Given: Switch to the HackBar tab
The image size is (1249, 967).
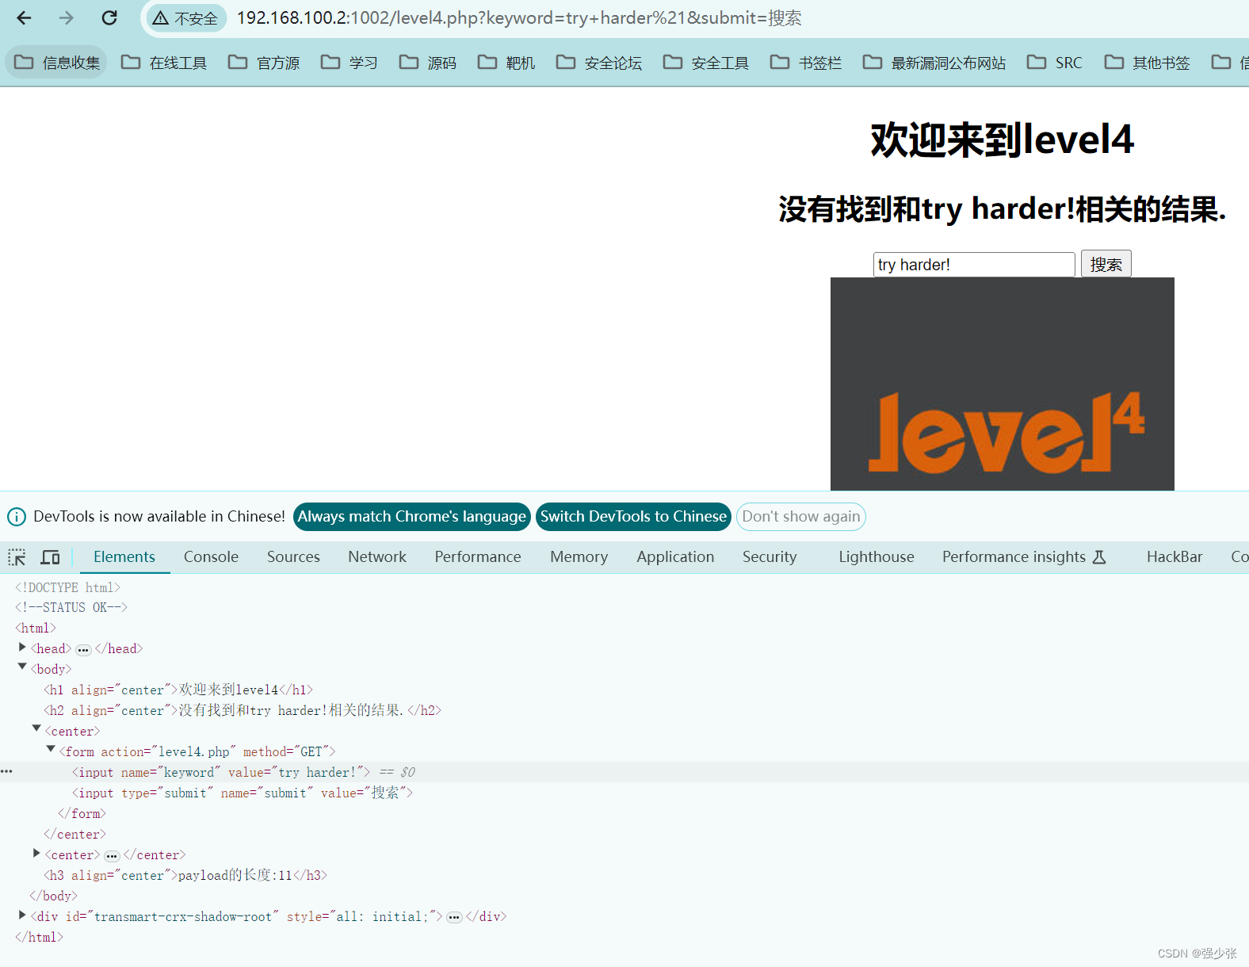Looking at the screenshot, I should pyautogui.click(x=1175, y=557).
